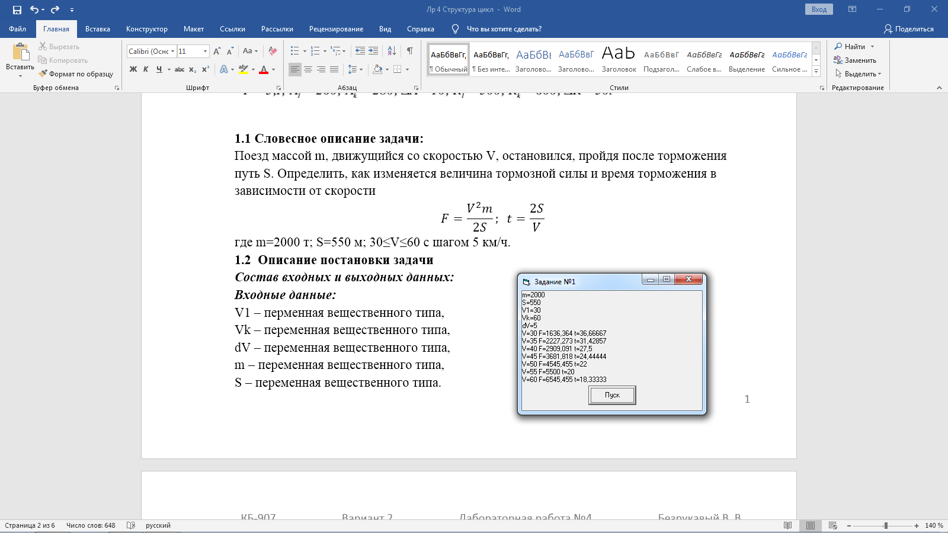Apply text effects (outlined A) icon
This screenshot has height=533, width=948.
click(223, 69)
